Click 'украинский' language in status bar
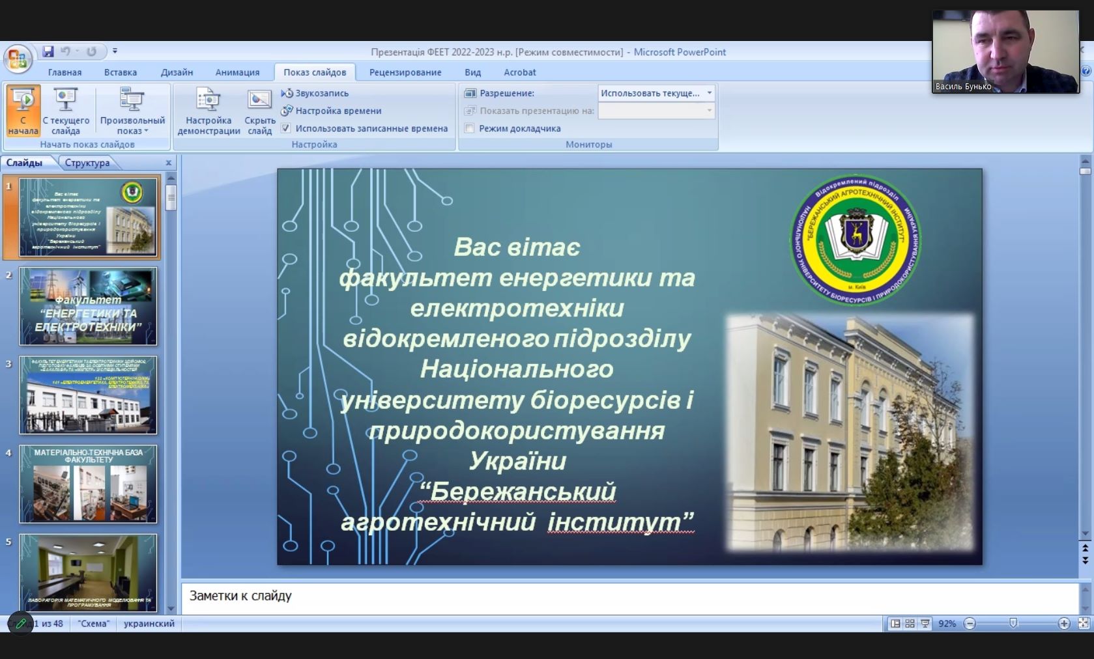The width and height of the screenshot is (1094, 659). 149,623
